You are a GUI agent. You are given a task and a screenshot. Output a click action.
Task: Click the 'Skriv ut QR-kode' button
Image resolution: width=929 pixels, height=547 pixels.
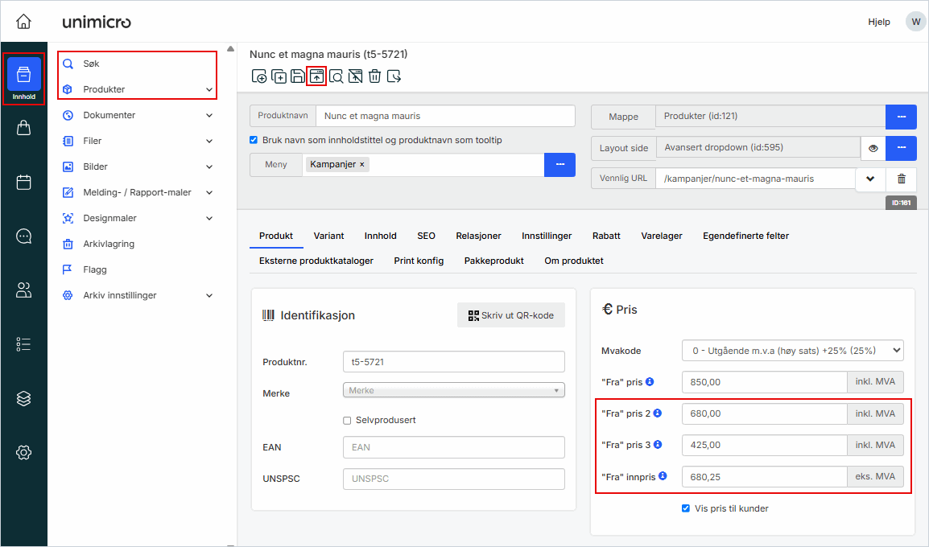pos(511,315)
